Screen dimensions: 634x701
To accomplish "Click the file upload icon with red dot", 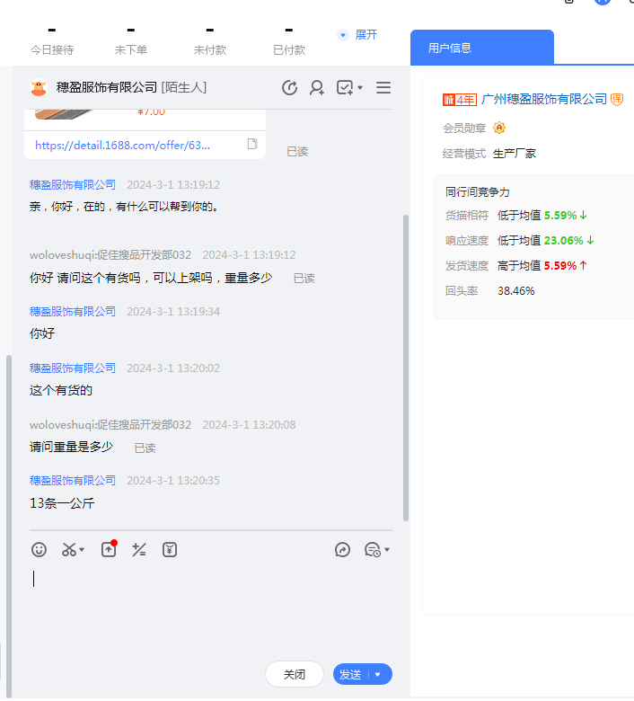I will 108,549.
